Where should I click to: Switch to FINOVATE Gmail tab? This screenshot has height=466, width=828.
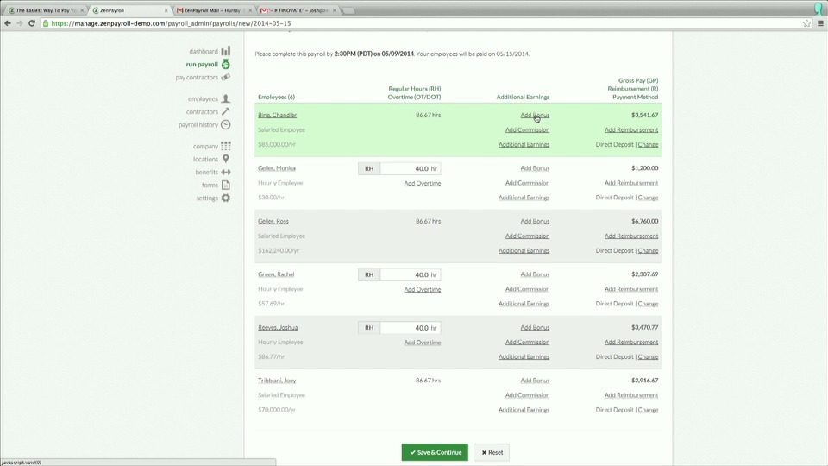point(298,10)
